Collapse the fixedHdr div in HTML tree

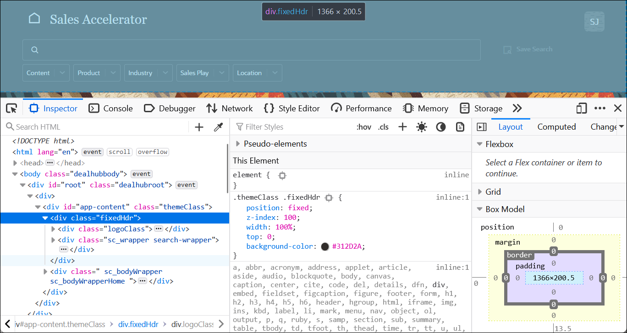click(44, 218)
